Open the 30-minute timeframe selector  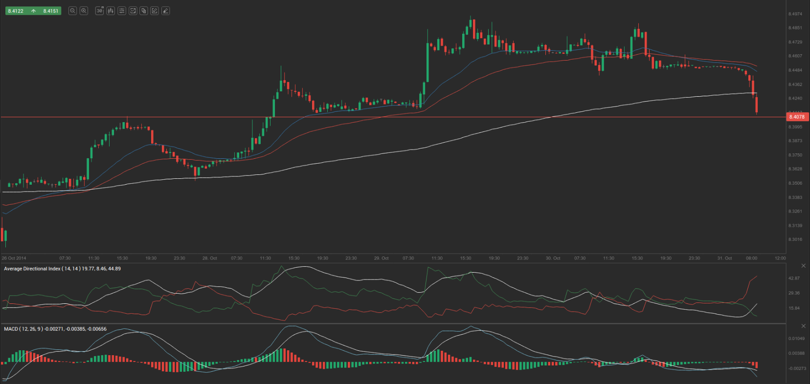point(100,11)
